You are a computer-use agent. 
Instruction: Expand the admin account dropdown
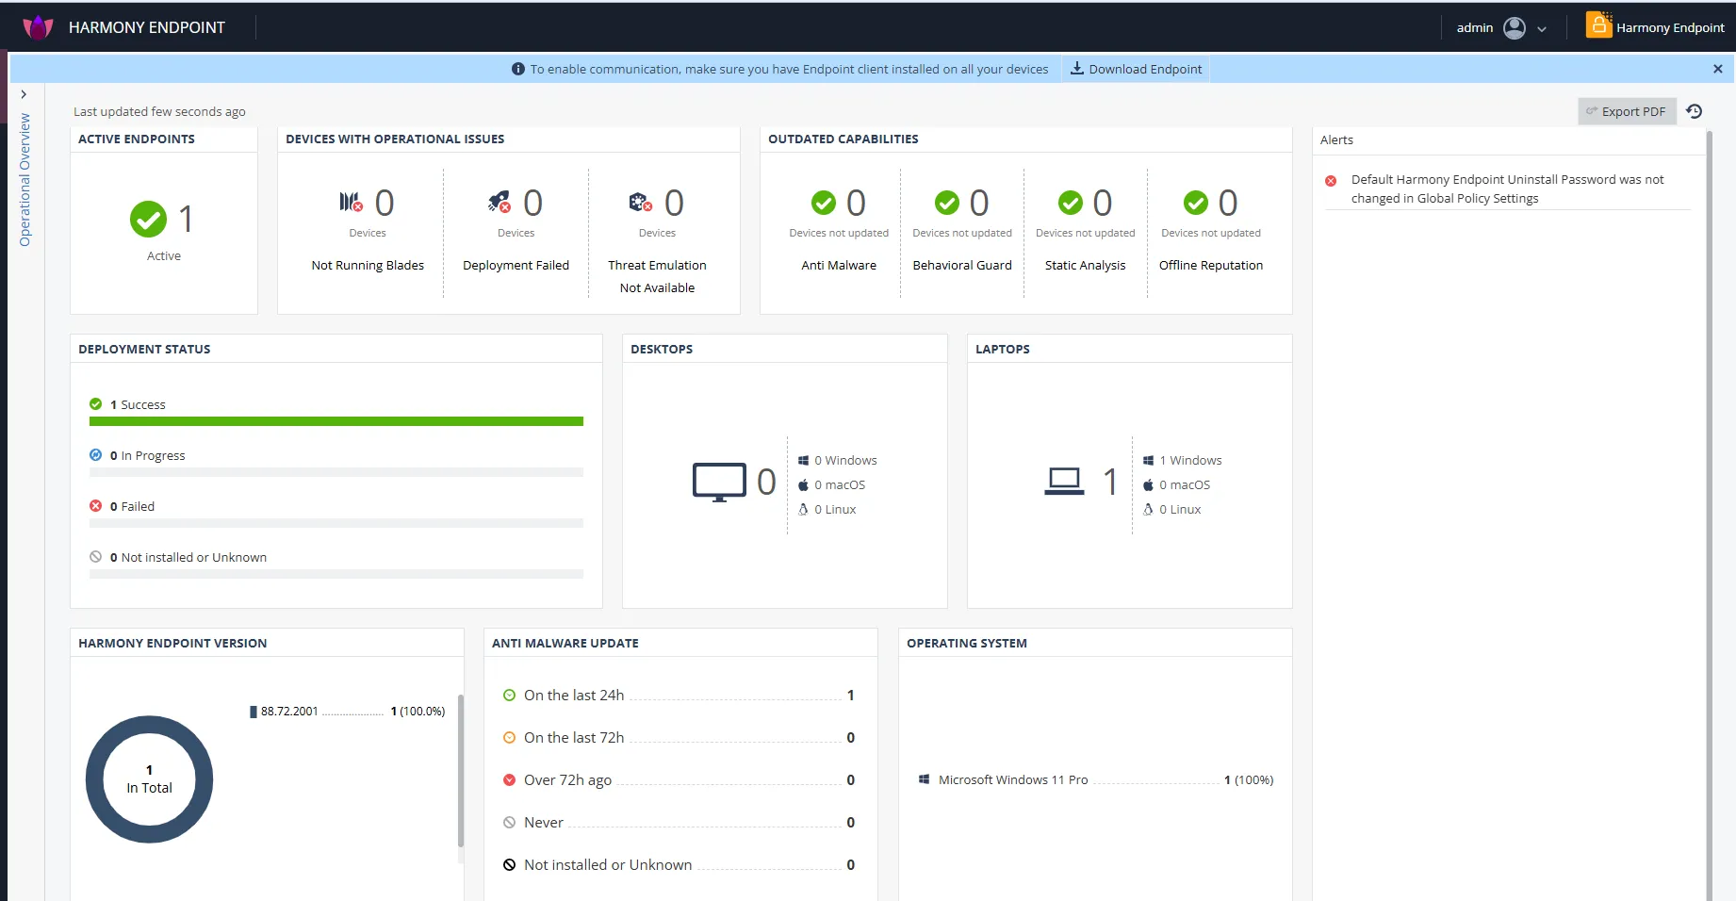1543,28
